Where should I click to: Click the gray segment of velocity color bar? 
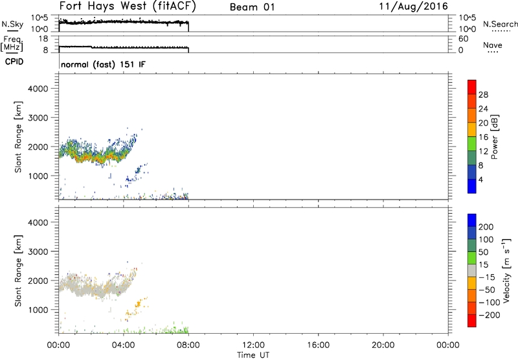472,271
